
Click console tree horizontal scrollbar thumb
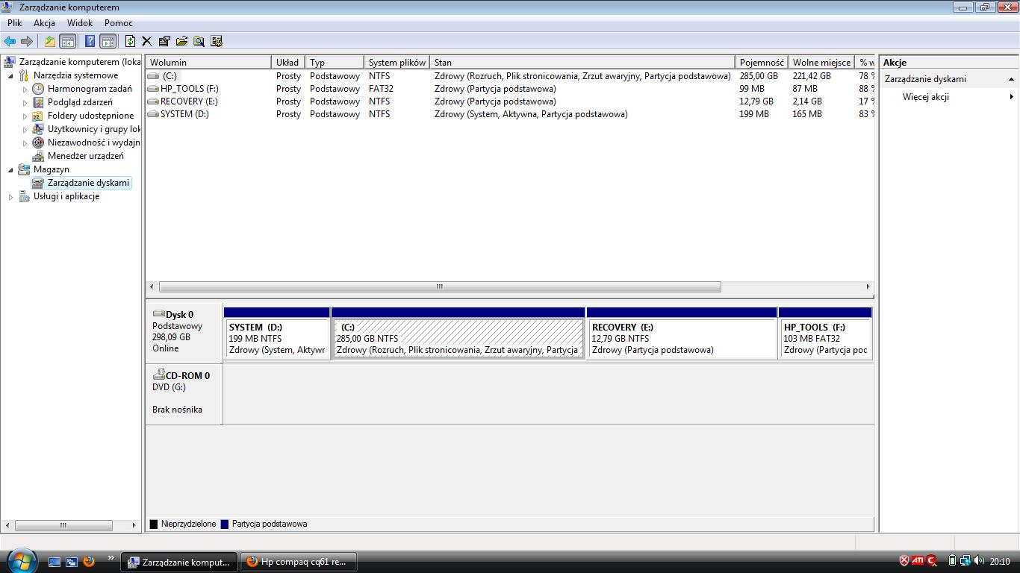pyautogui.click(x=63, y=525)
